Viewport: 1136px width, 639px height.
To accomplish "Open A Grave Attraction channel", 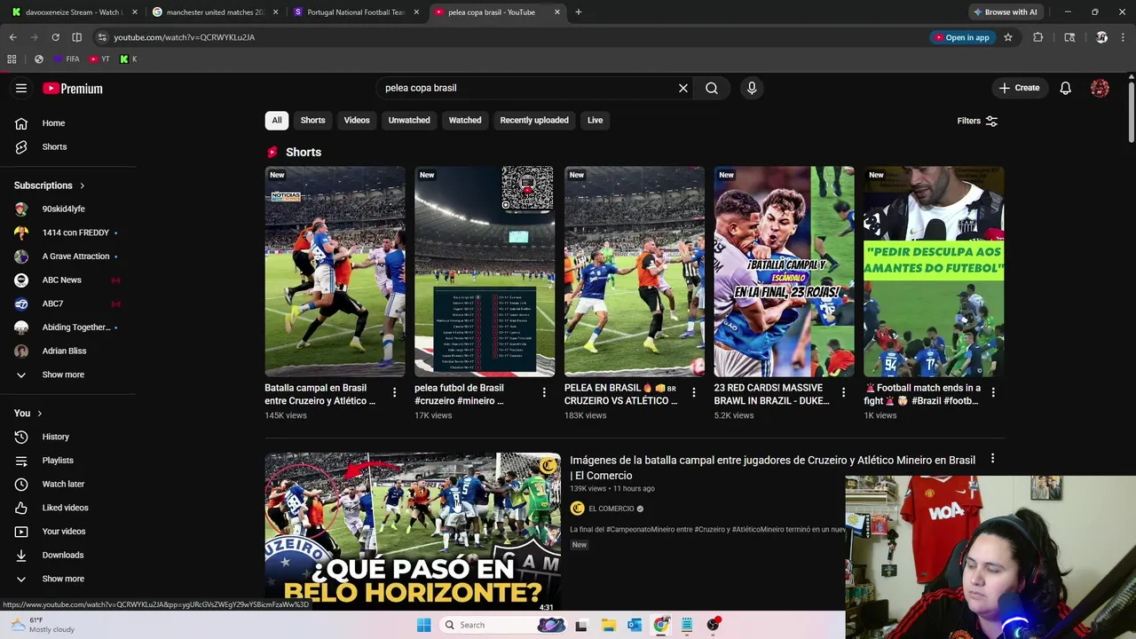I will point(75,256).
